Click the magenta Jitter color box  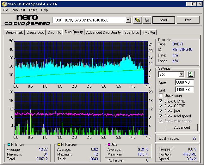tap(109, 144)
